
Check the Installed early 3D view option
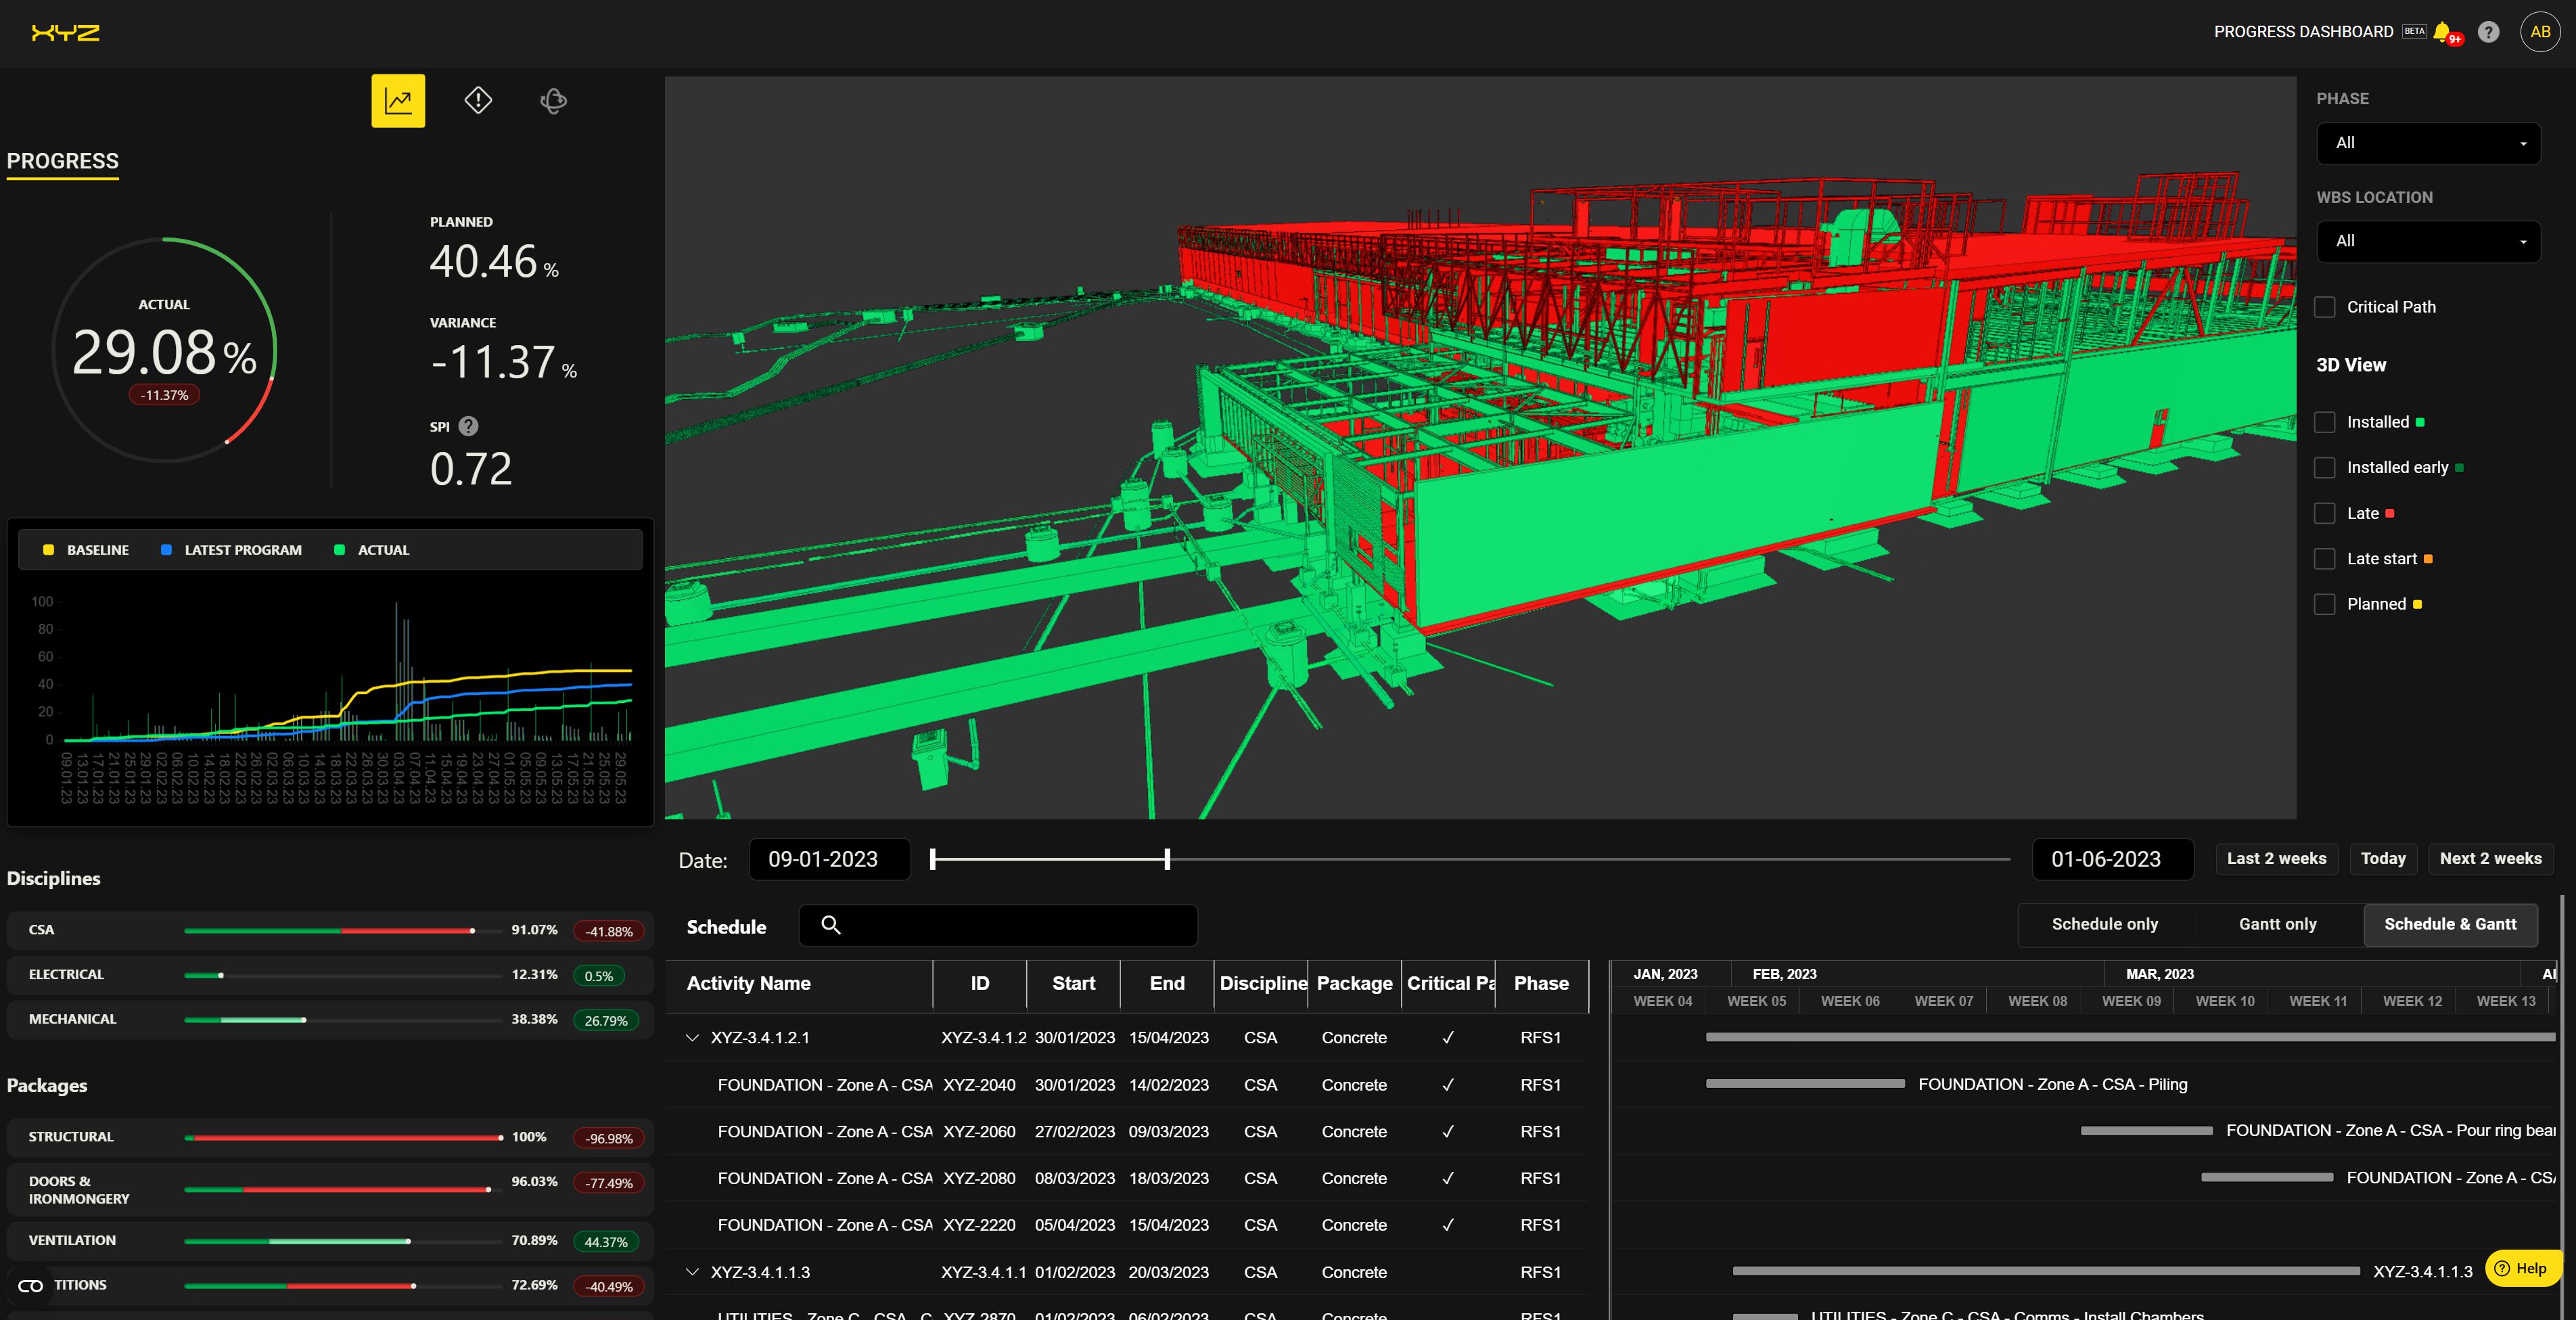click(x=2325, y=468)
